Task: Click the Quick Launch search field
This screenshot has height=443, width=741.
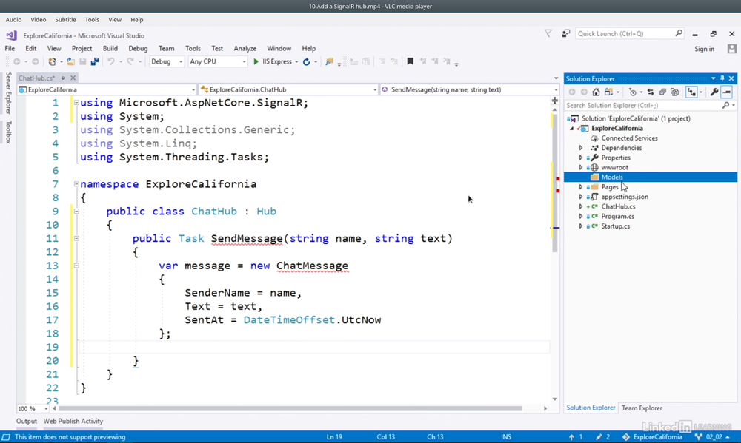Action: (x=629, y=33)
